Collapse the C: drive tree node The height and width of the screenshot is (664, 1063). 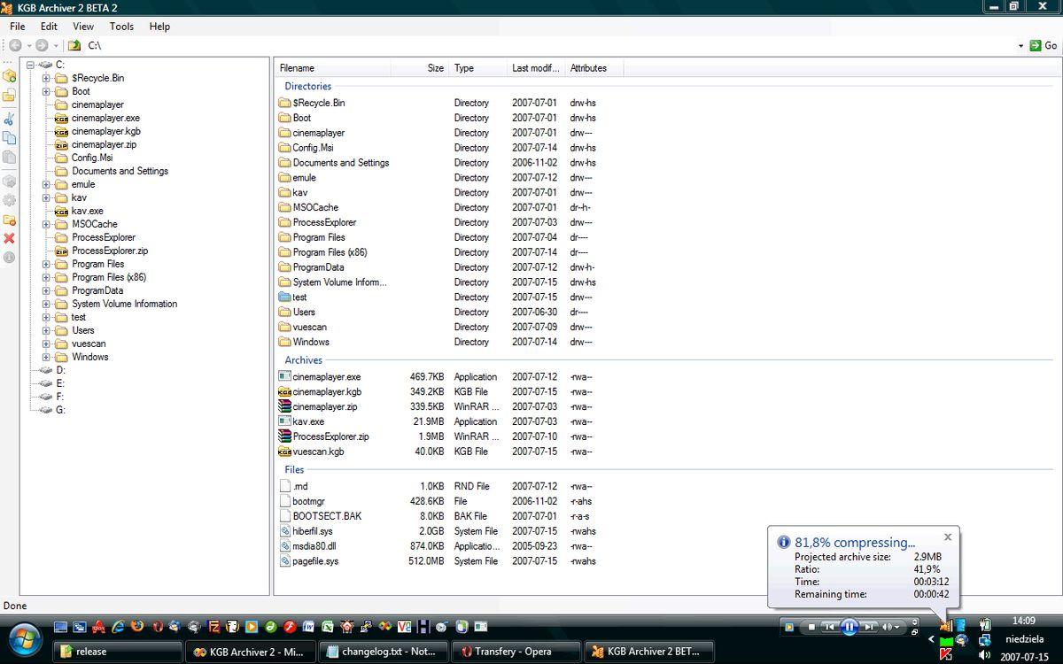(31, 65)
